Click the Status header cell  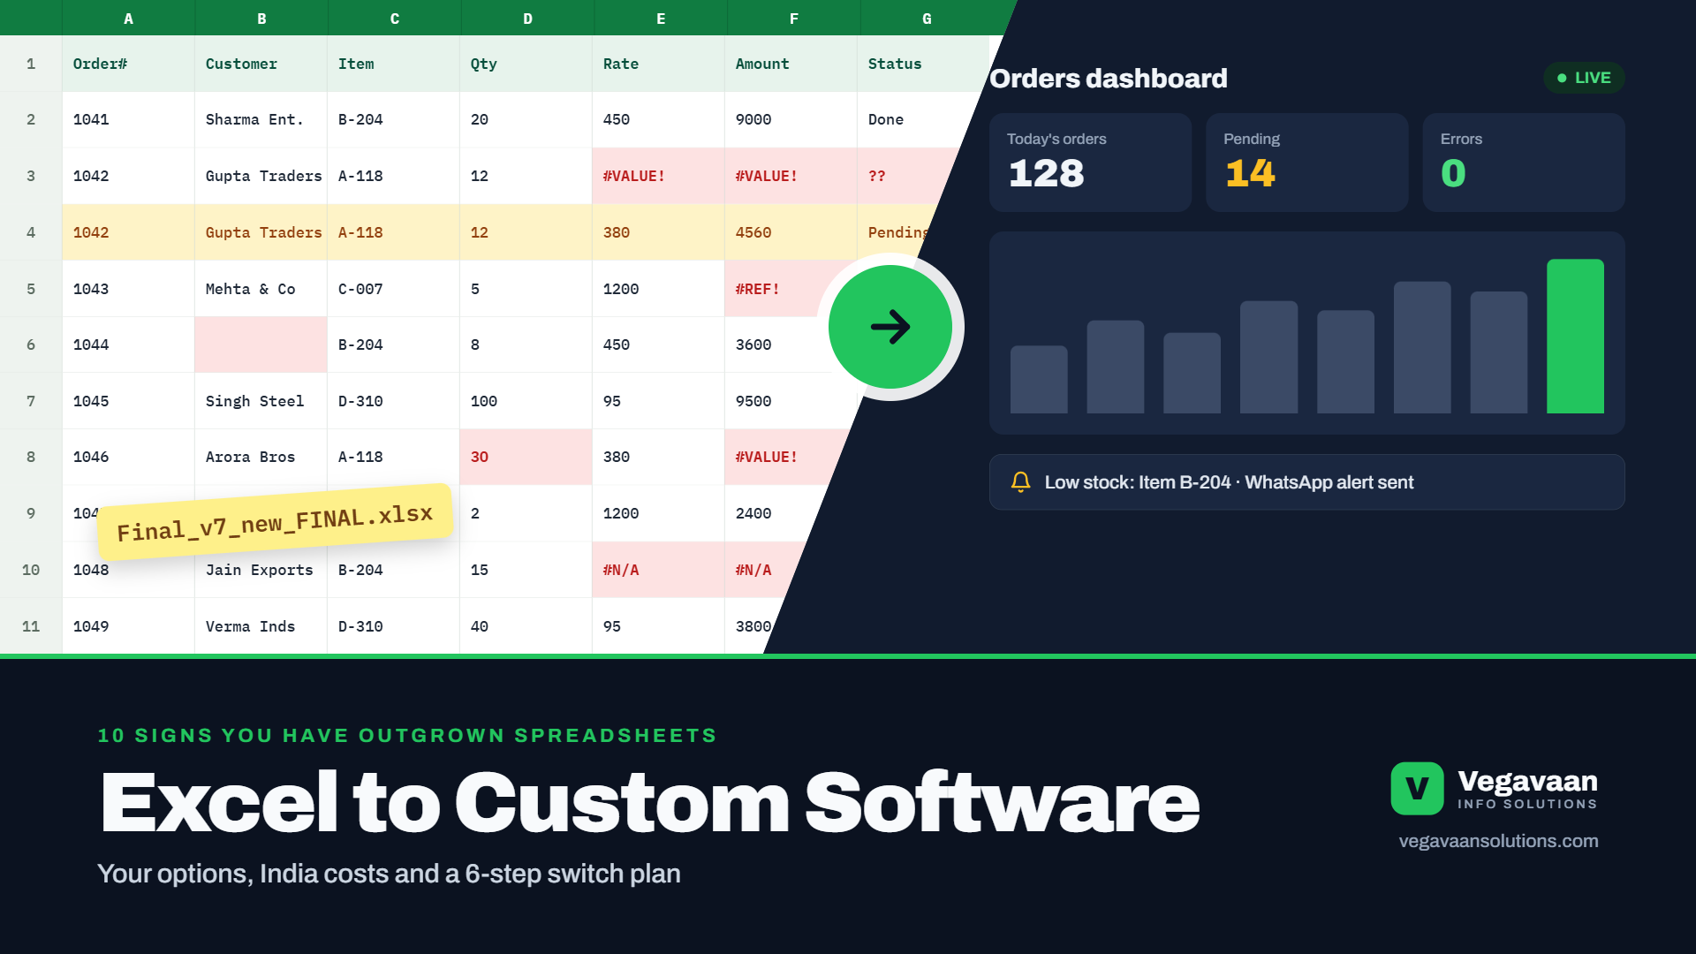coord(923,64)
